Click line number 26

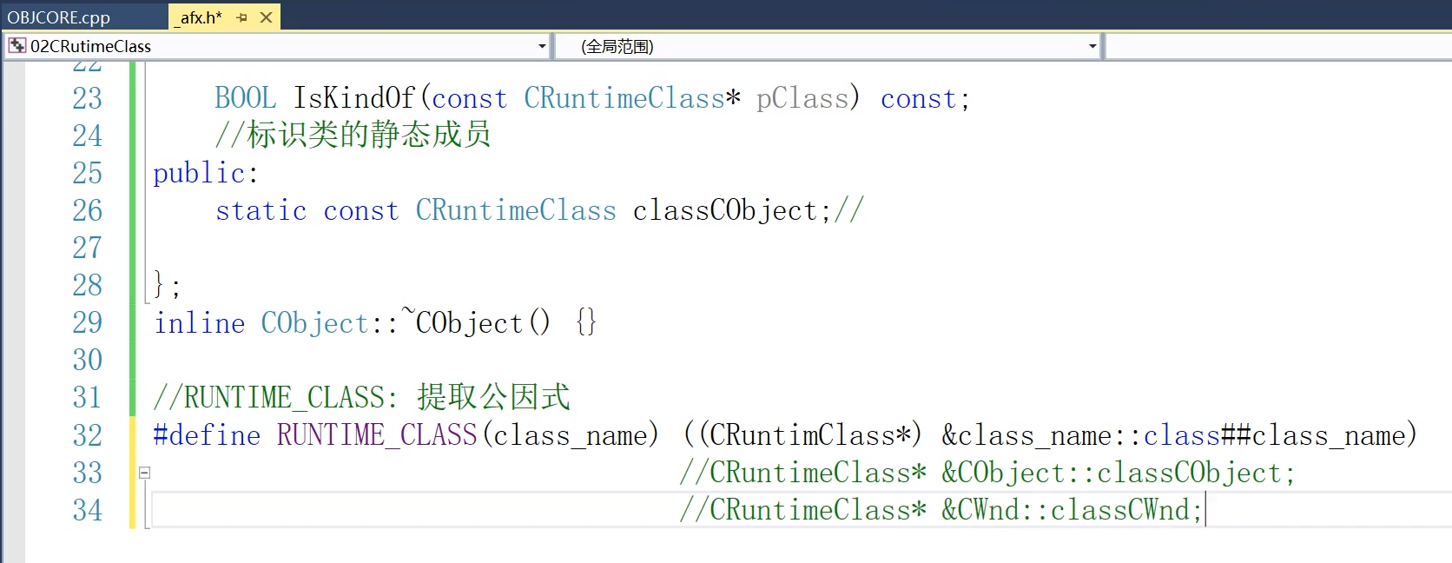point(87,211)
